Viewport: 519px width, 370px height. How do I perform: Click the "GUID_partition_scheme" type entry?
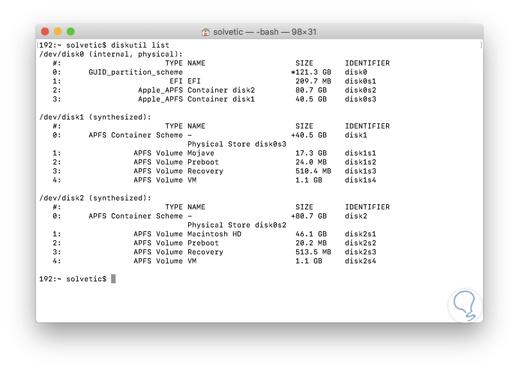(x=136, y=72)
